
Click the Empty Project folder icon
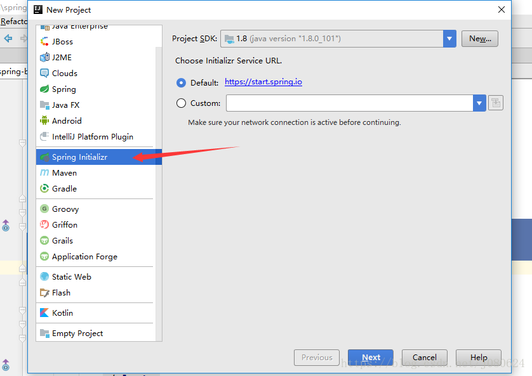[44, 334]
